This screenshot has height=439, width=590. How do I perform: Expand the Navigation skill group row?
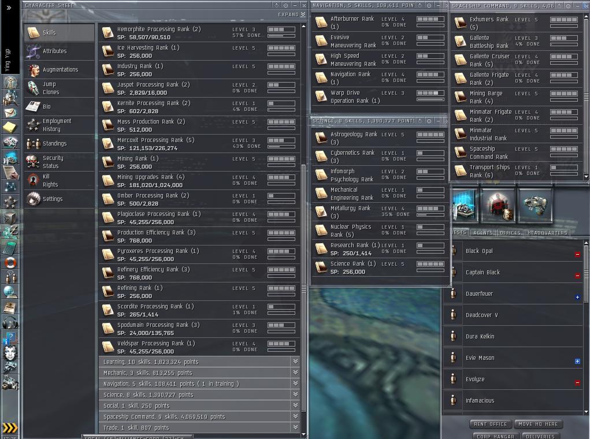tap(199, 384)
